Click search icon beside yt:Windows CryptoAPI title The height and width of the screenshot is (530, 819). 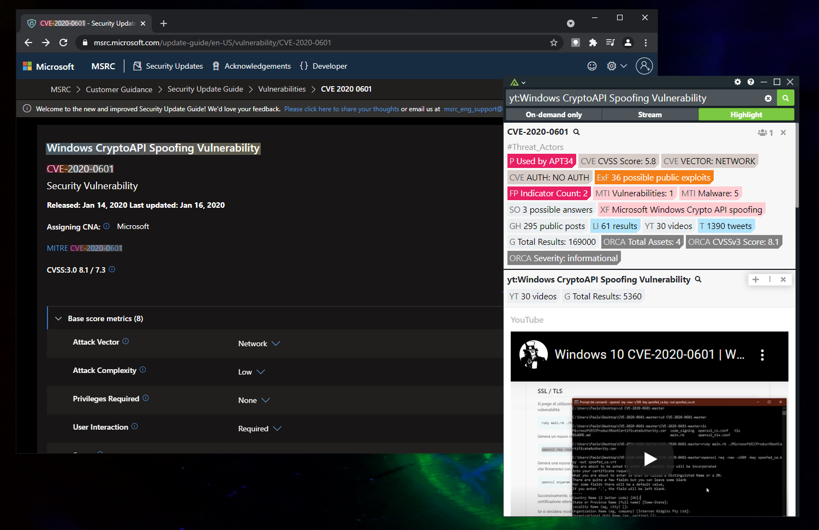coord(698,280)
